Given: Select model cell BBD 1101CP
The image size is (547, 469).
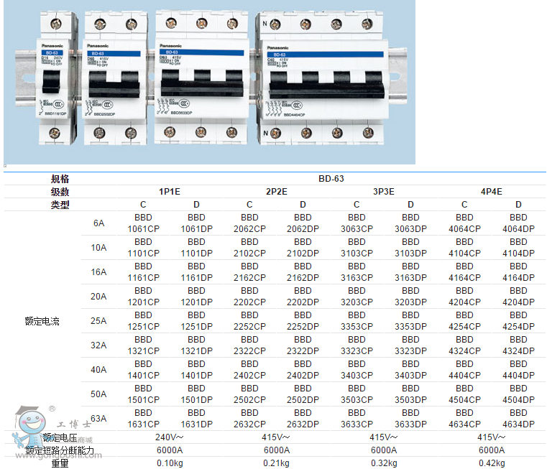Looking at the screenshot, I should click(143, 248).
